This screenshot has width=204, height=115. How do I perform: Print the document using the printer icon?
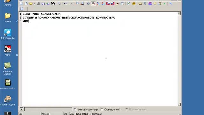click(x=59, y=4)
